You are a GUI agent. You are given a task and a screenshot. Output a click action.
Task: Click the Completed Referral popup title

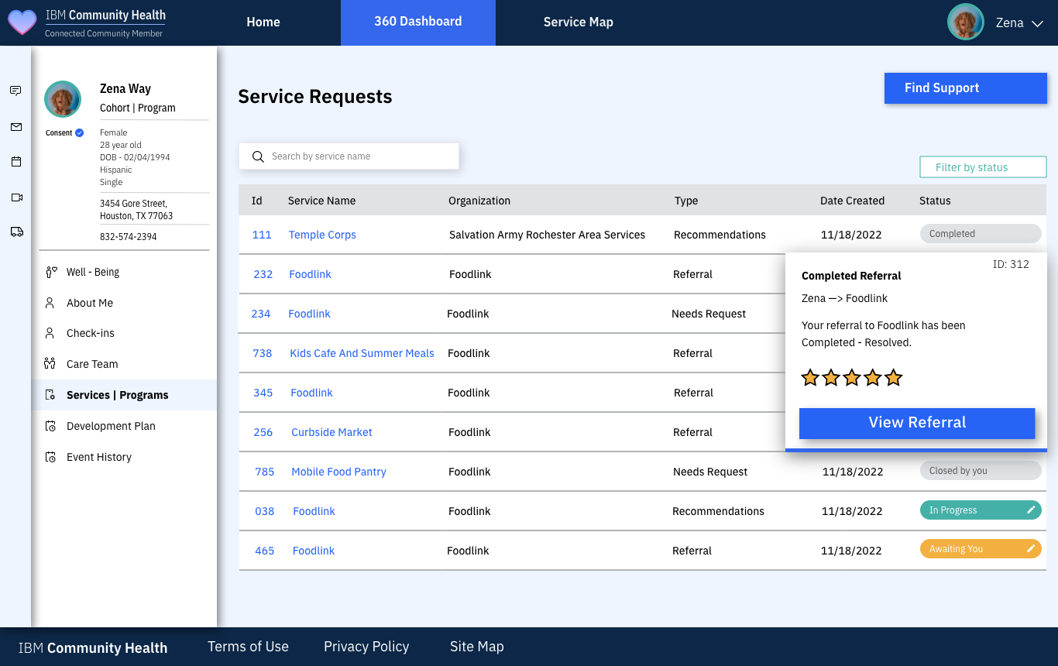coord(851,276)
